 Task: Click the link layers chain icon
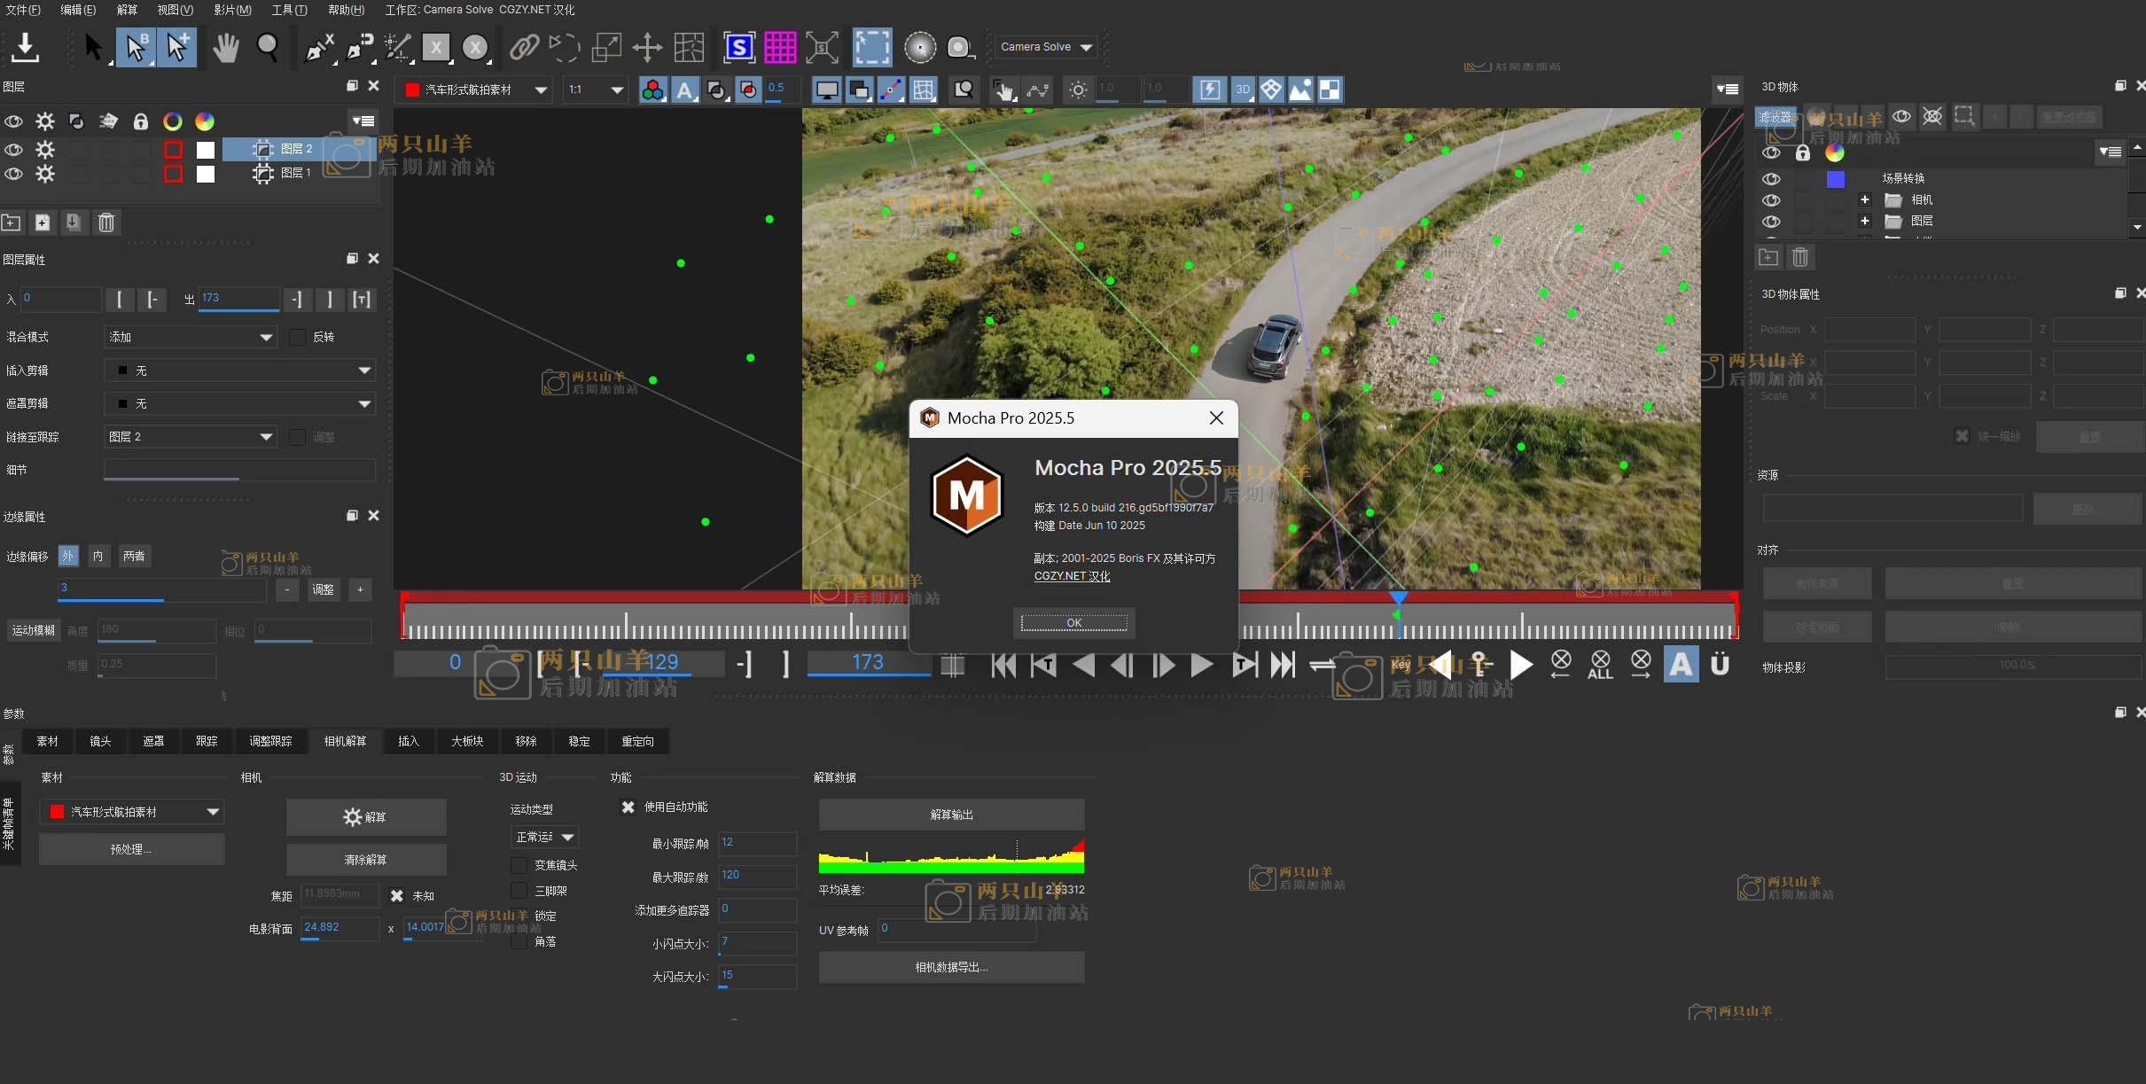click(x=524, y=47)
